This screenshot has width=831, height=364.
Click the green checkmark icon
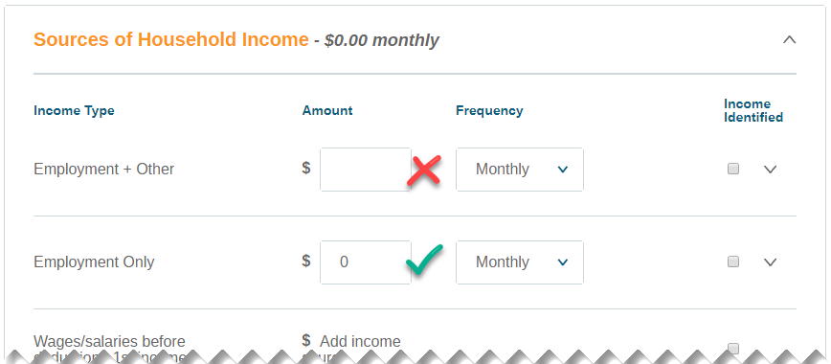(424, 262)
